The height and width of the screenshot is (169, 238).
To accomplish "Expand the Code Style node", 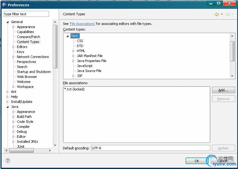I will (x=13, y=122).
